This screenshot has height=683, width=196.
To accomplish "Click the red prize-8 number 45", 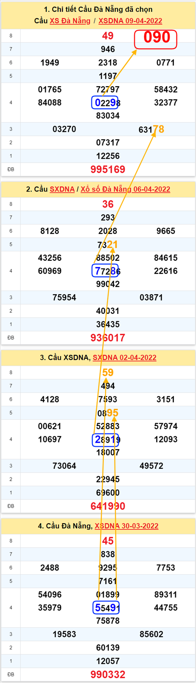I will point(108,541).
